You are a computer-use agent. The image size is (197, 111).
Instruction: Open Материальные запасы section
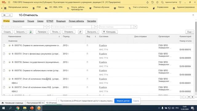[x=18, y=7]
